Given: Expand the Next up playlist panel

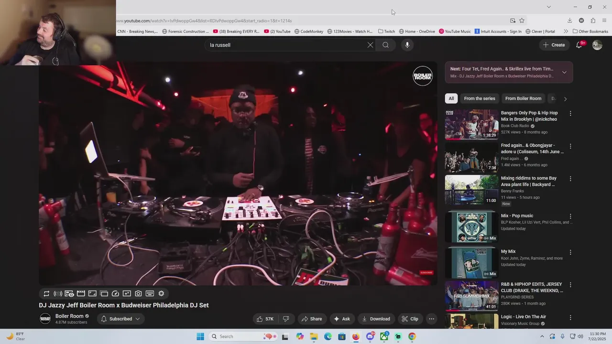Looking at the screenshot, I should [564, 72].
